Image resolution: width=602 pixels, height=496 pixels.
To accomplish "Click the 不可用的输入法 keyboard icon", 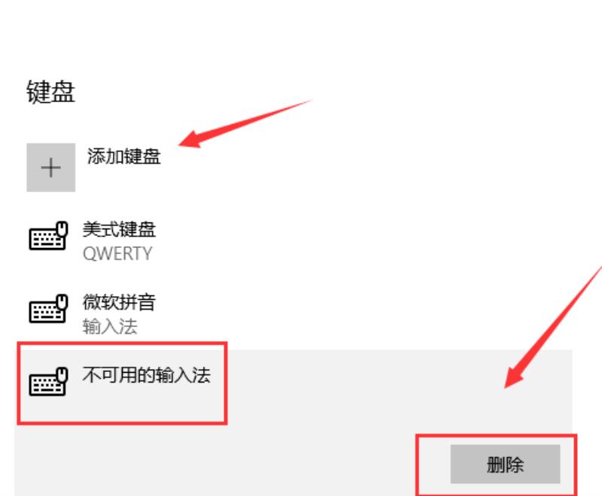I will [48, 381].
